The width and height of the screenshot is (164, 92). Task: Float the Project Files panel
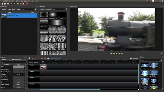(36, 6)
